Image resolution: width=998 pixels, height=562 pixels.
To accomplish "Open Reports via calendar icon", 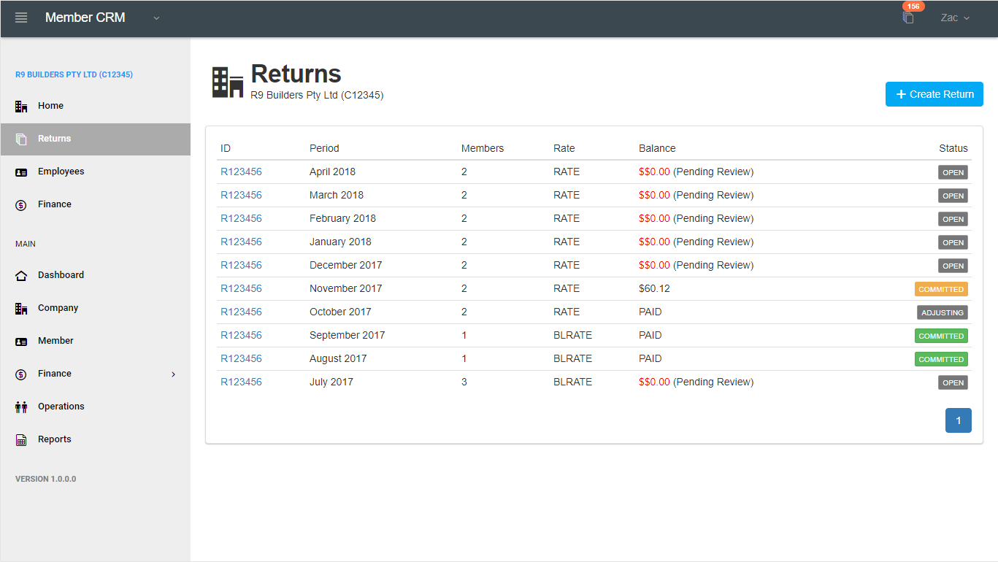I will [21, 440].
